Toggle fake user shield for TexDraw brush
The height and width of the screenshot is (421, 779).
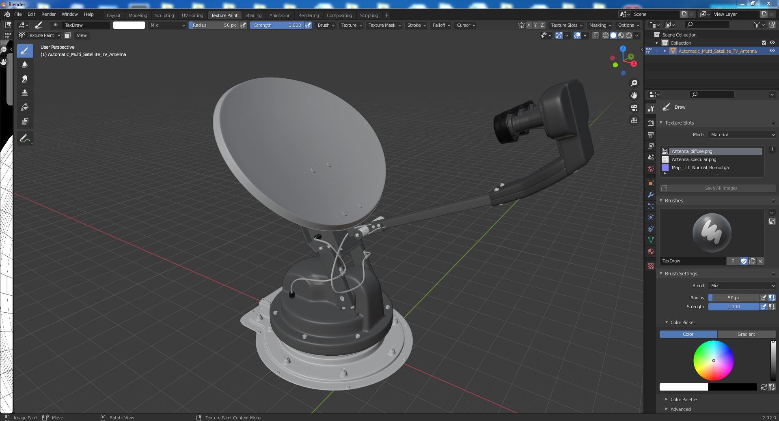[744, 261]
